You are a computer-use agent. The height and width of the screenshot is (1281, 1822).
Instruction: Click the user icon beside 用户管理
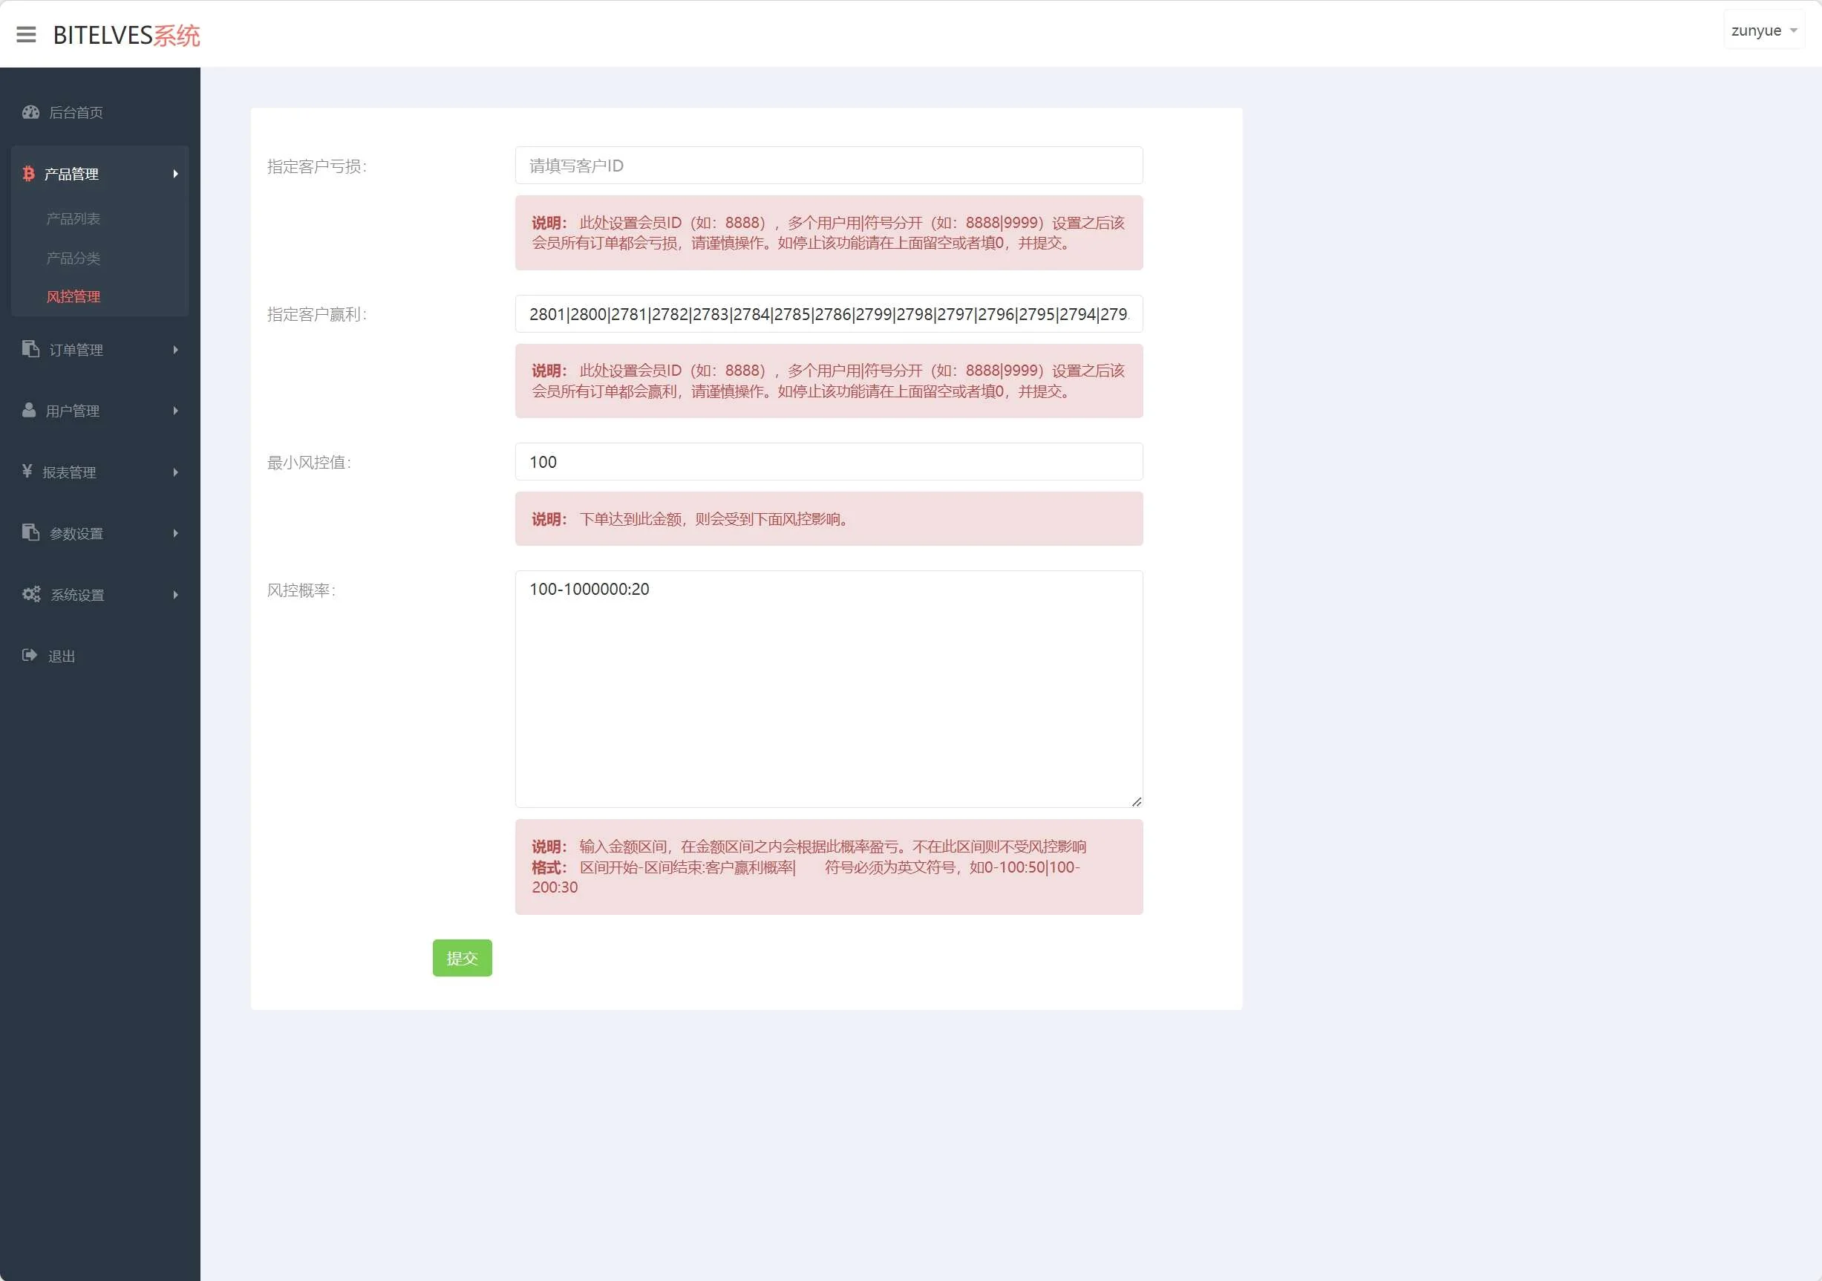(30, 411)
